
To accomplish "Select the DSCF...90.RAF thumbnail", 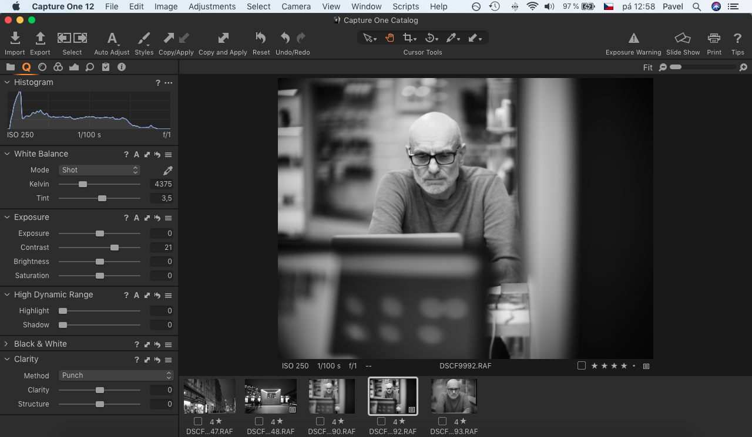I will [x=331, y=396].
